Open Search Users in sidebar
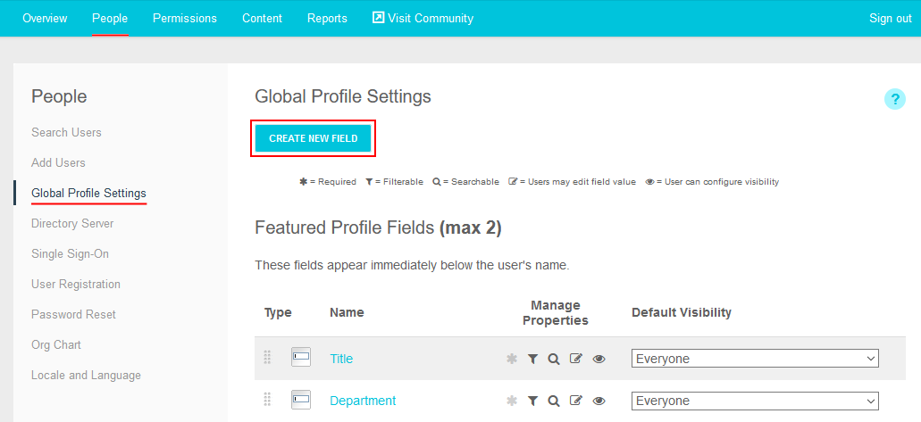The image size is (921, 422). (x=66, y=133)
